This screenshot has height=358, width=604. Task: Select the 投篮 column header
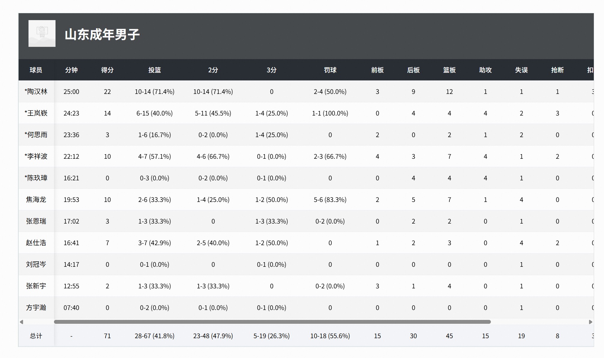pos(155,70)
